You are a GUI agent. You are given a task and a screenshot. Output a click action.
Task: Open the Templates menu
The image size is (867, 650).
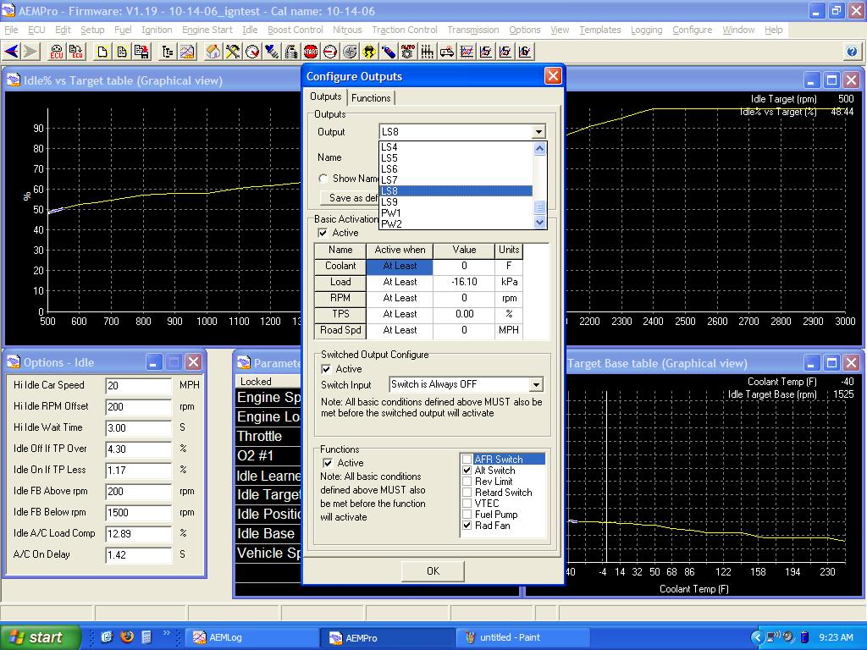coord(600,30)
